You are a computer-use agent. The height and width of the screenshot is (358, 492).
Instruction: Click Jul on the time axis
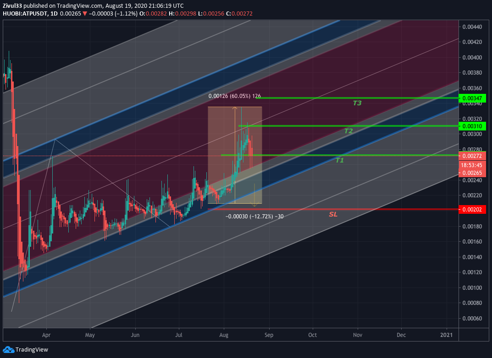(178, 335)
